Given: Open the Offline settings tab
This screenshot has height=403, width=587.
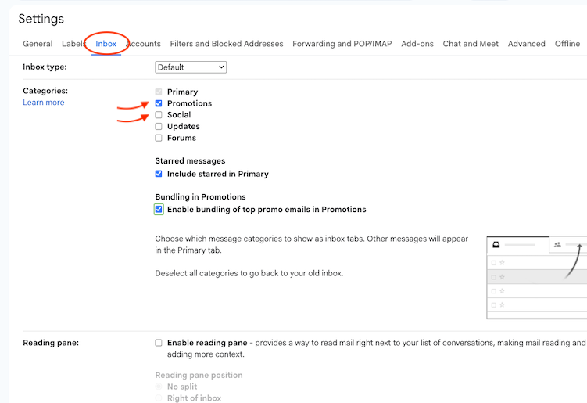Looking at the screenshot, I should 567,44.
